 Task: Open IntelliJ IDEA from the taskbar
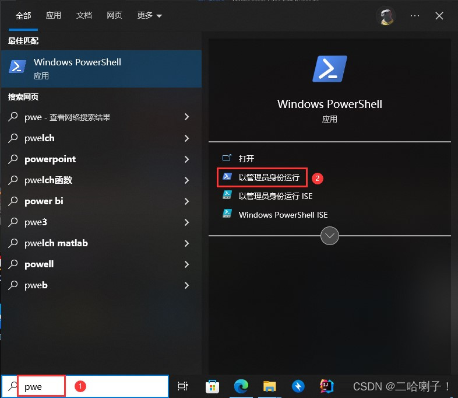(326, 386)
